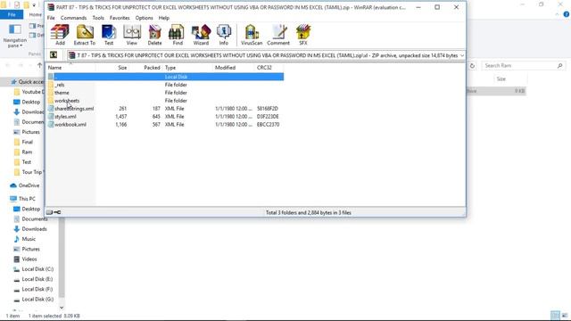
Task: Click the Test archive icon
Action: [x=109, y=35]
